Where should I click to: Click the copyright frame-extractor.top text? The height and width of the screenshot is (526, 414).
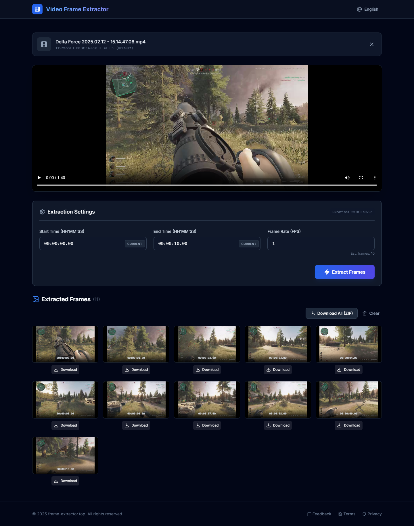click(x=78, y=514)
